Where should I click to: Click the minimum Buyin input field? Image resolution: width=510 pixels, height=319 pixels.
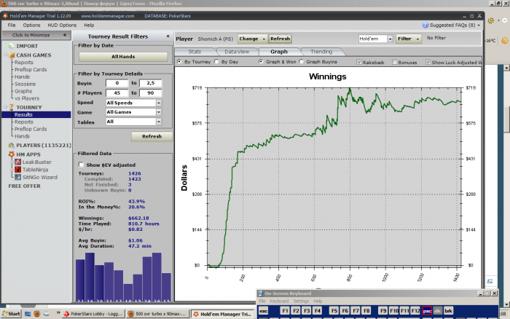[117, 84]
